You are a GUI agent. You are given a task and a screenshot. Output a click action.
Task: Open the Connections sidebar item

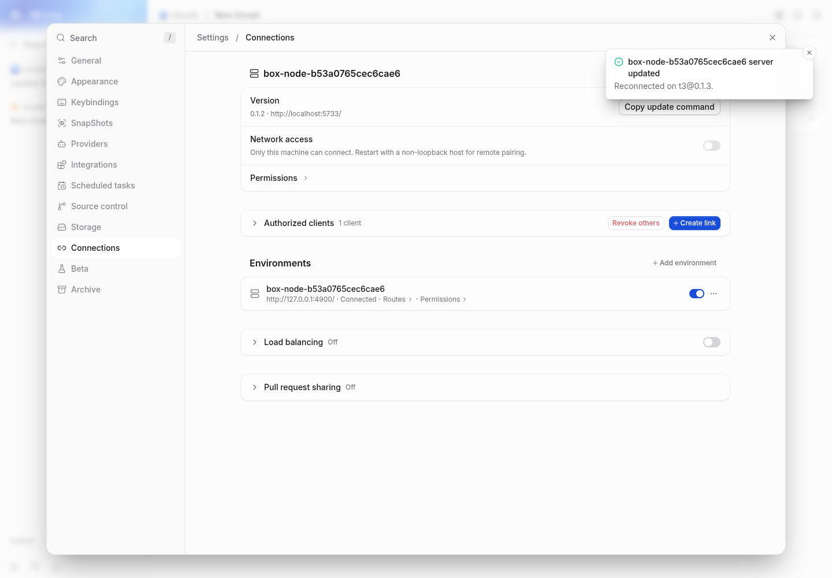coord(116,248)
